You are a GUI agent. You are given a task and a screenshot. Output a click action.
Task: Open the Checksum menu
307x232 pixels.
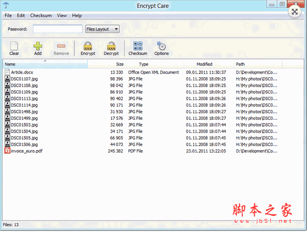pos(41,16)
